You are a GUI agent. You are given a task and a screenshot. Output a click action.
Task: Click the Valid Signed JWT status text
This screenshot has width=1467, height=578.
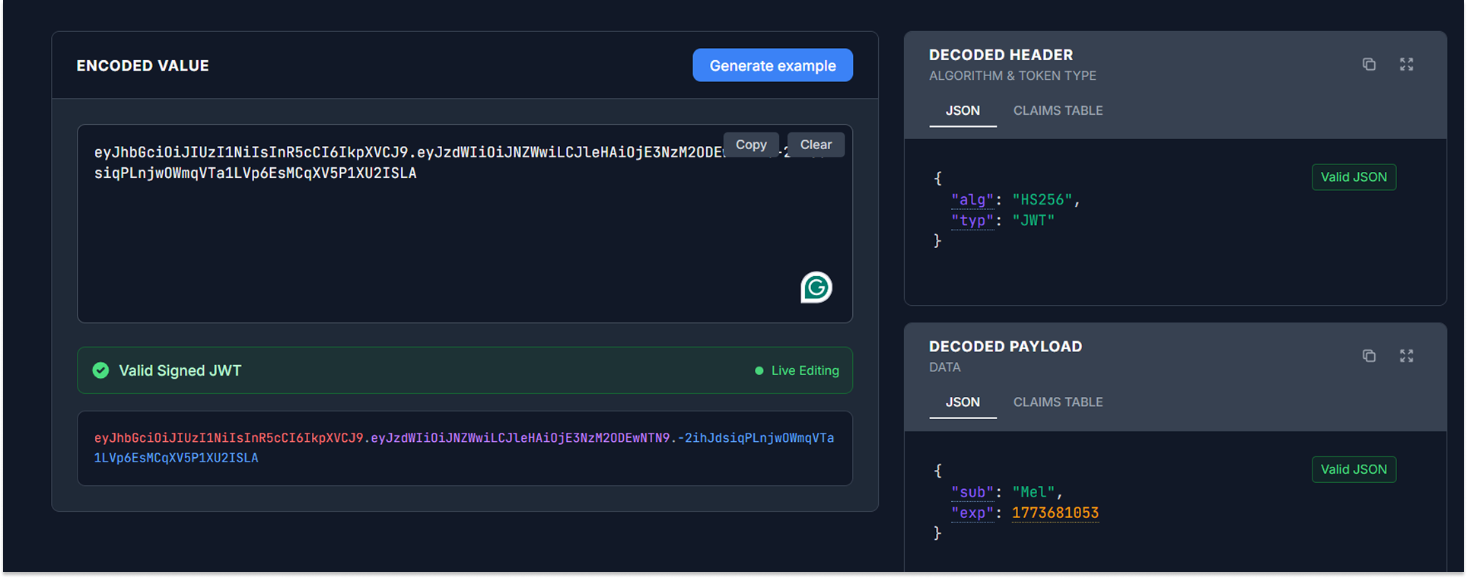click(x=180, y=370)
